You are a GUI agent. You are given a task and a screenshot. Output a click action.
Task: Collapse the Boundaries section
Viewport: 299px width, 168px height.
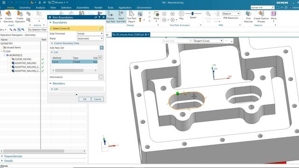(x=50, y=22)
